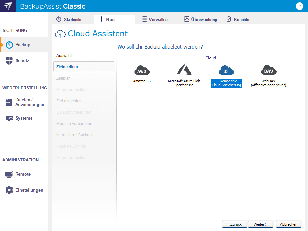Click the Dateien / Anwendungen restore icon
Screen dimensions: 308x231
pyautogui.click(x=9, y=102)
